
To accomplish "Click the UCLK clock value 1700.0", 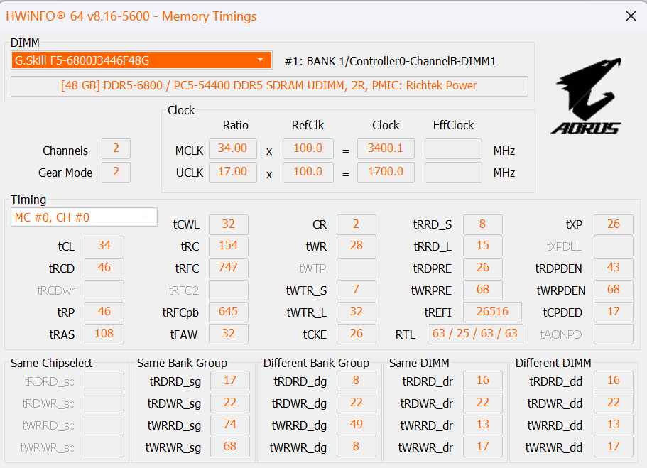I will [x=386, y=172].
